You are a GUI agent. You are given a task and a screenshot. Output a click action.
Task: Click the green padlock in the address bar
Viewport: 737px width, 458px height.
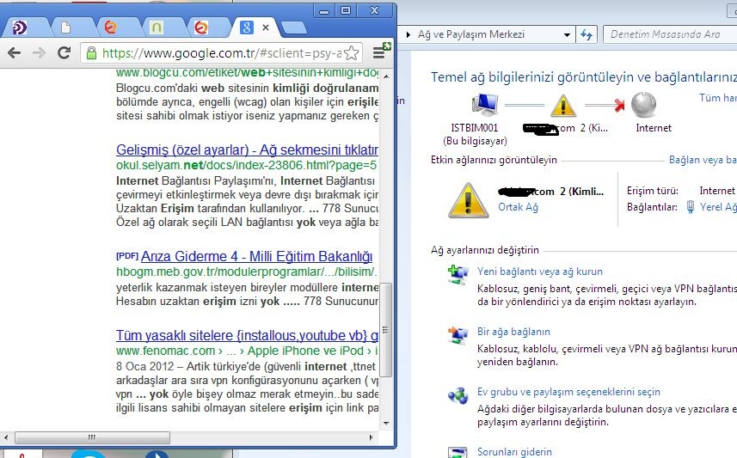point(92,53)
